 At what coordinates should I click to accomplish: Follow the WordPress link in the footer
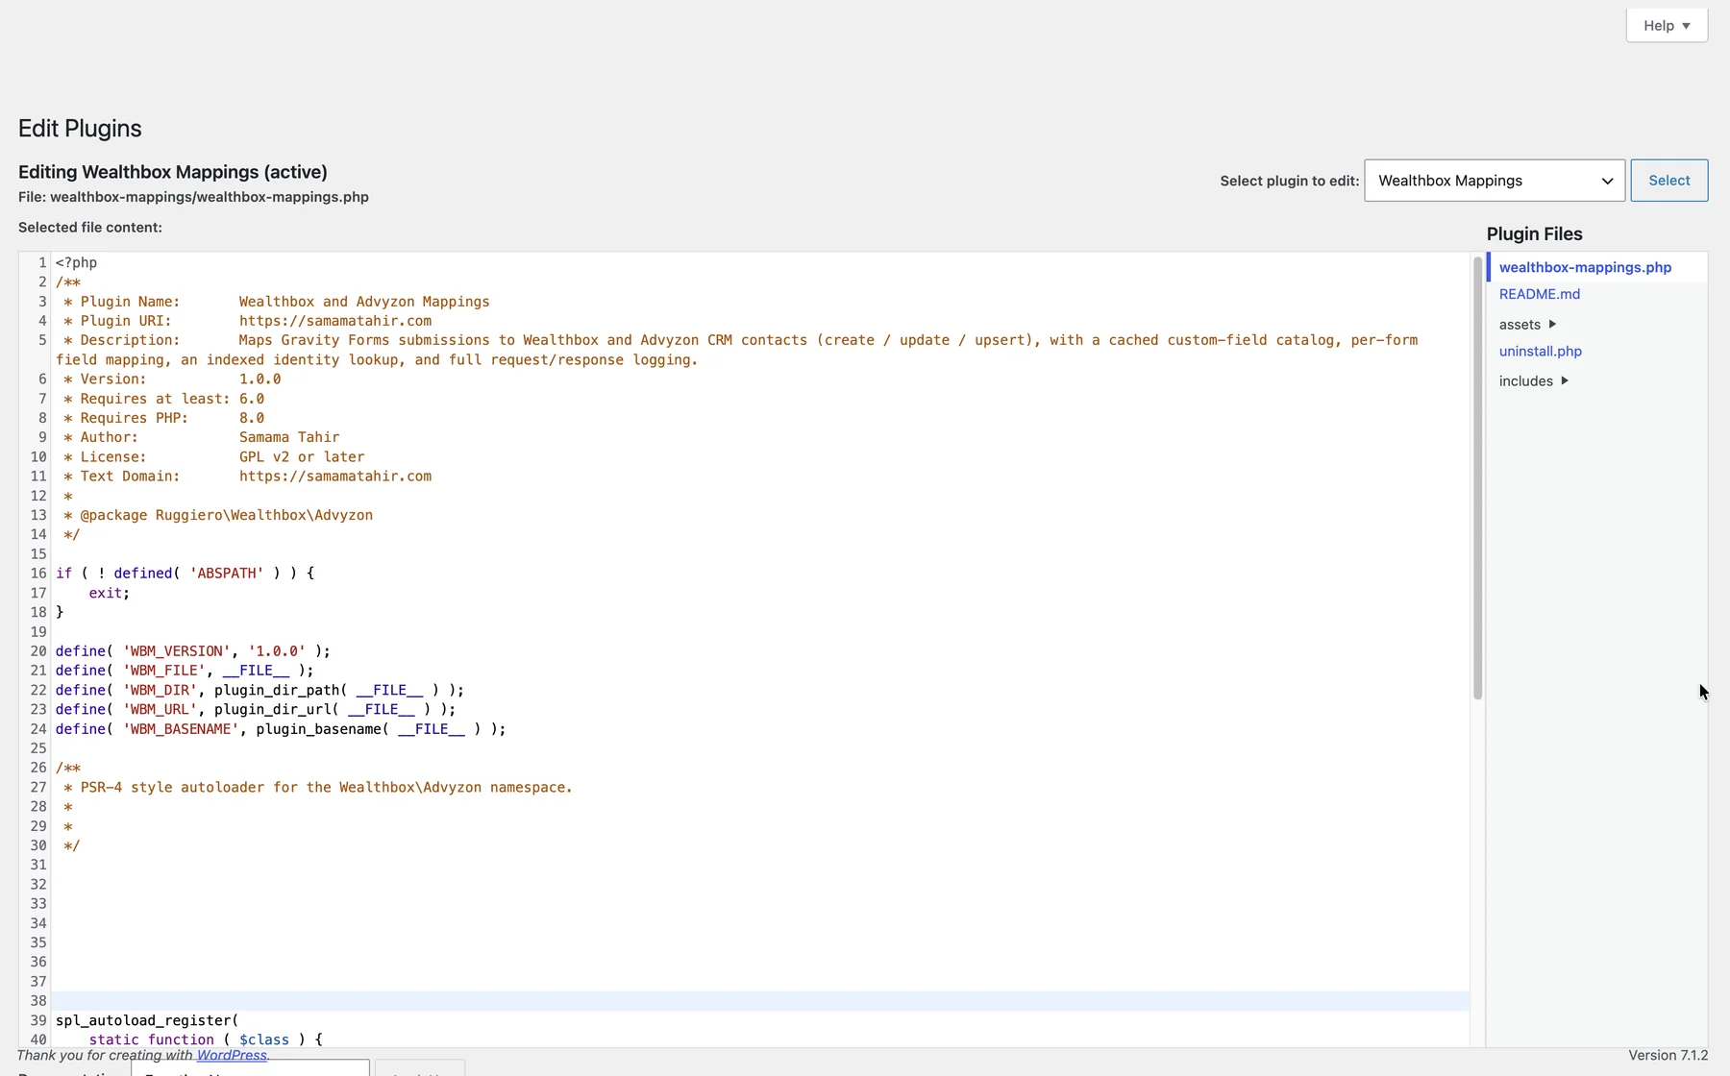(232, 1055)
